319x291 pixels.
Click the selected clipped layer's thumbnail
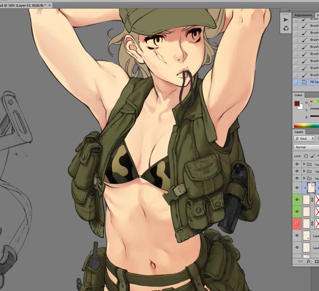pos(311,188)
